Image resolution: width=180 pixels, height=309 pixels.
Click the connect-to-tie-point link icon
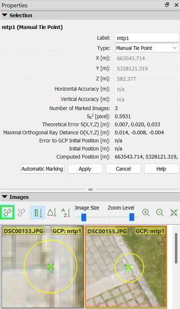pyautogui.click(x=7, y=213)
